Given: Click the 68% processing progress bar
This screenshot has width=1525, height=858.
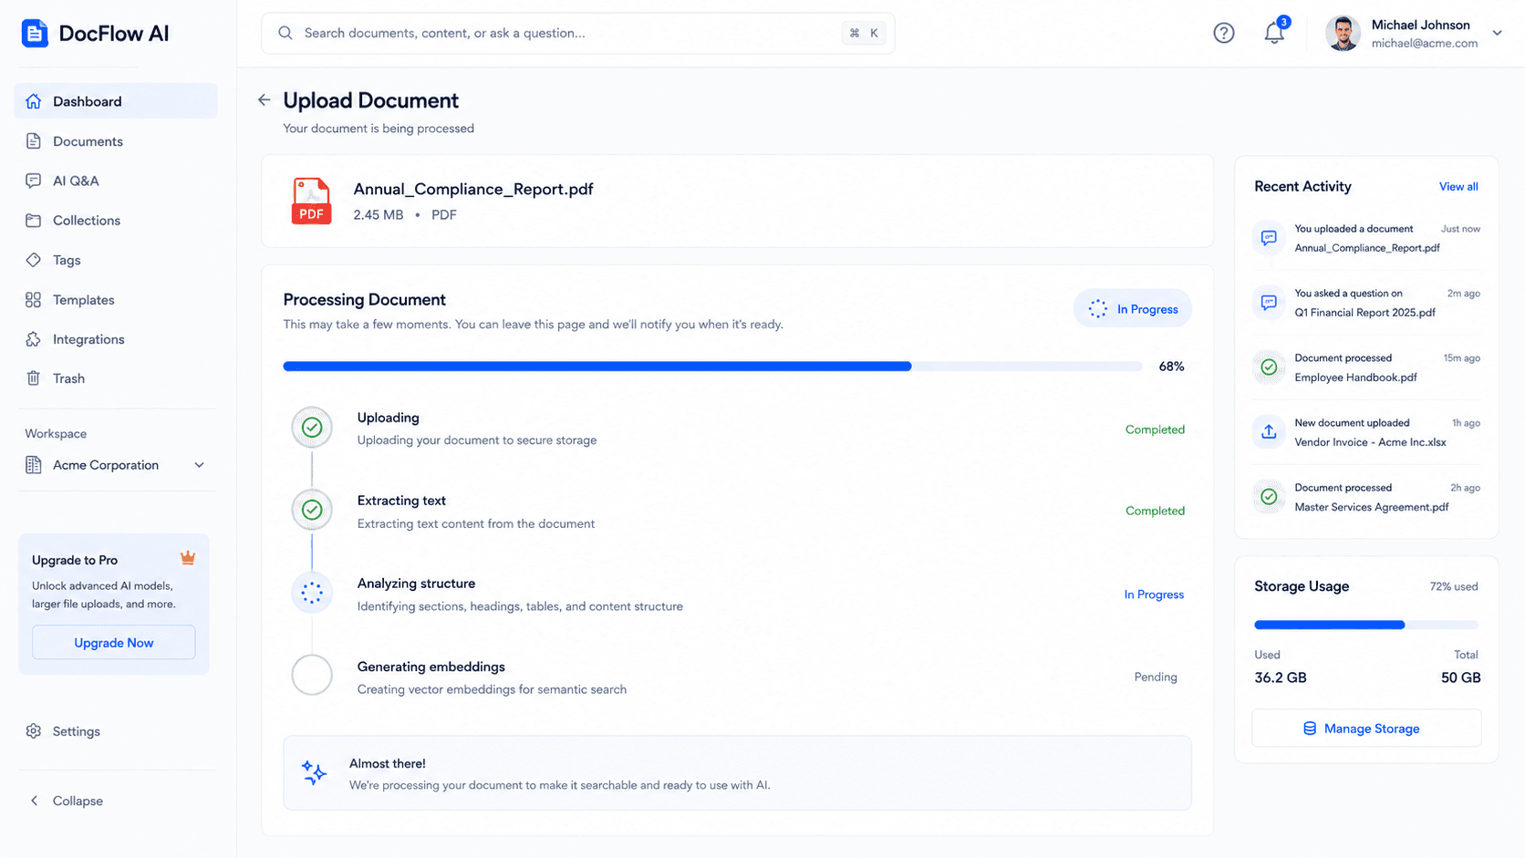Looking at the screenshot, I should 712,367.
